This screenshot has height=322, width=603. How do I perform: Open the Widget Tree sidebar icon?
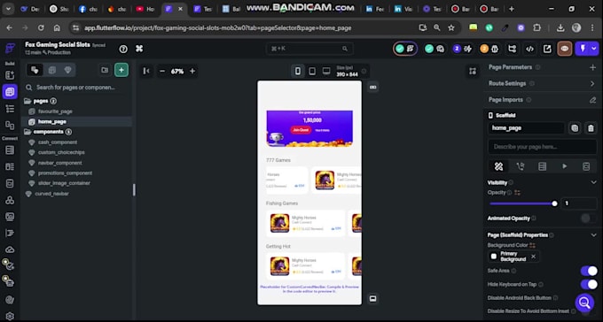(x=10, y=109)
